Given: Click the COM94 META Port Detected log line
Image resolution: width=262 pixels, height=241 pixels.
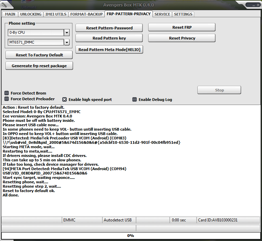Looking at the screenshot, I should 65,169.
